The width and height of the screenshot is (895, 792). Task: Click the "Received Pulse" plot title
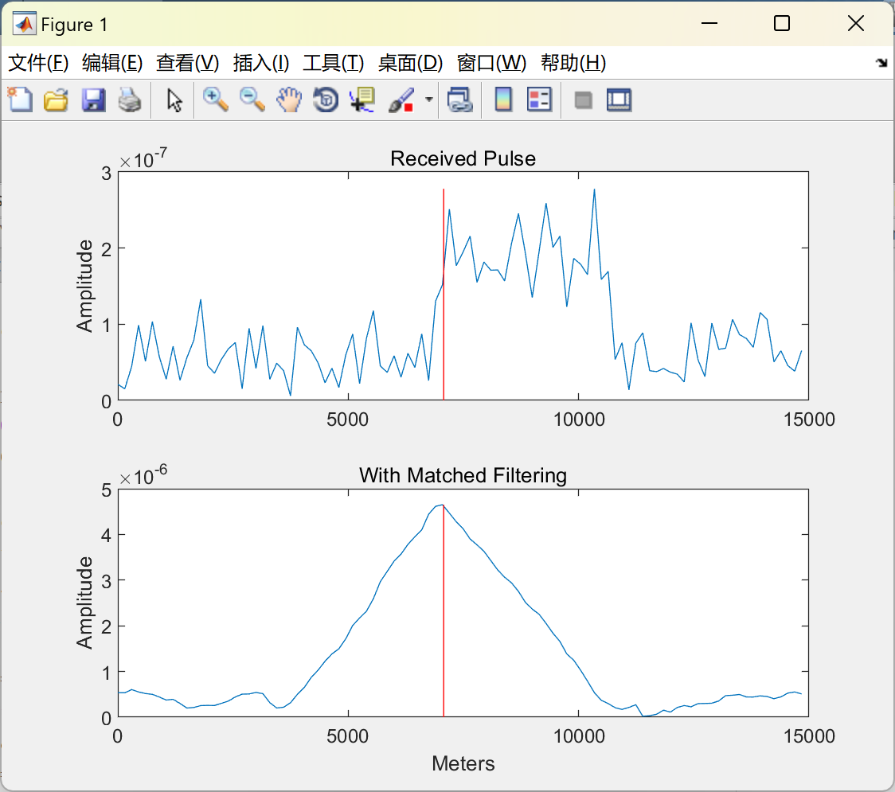pyautogui.click(x=463, y=158)
